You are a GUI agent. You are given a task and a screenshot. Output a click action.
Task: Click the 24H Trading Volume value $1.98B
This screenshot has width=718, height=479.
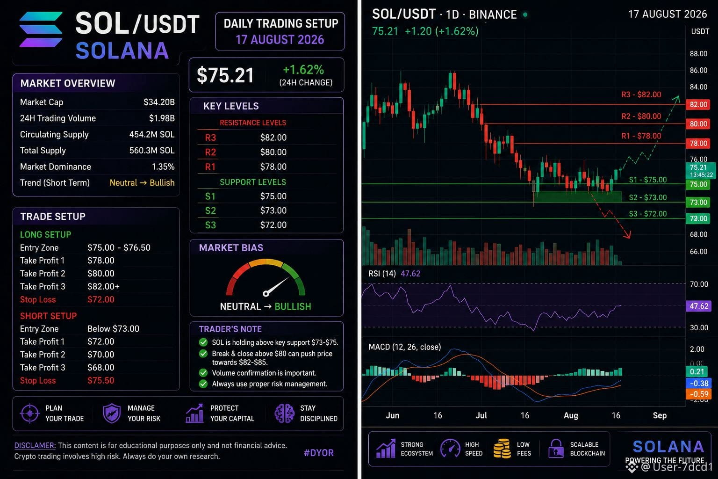click(162, 118)
